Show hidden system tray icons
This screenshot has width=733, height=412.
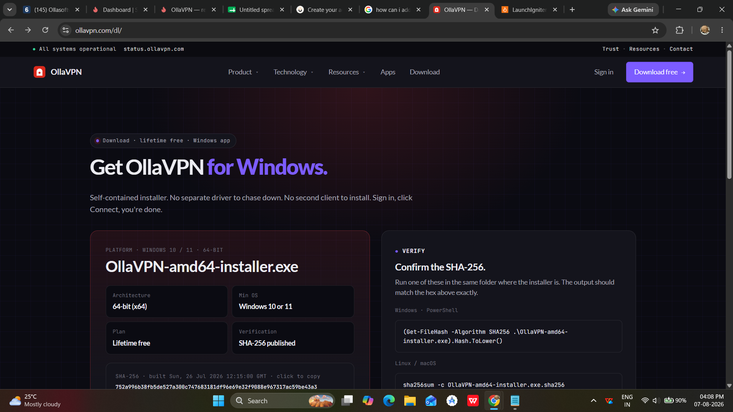pyautogui.click(x=593, y=401)
